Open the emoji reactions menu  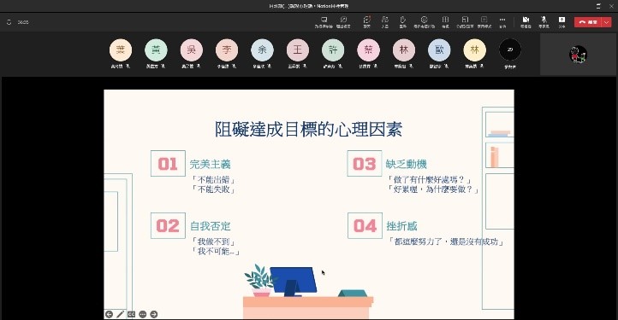coord(424,22)
